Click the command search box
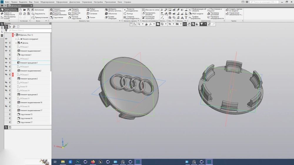The width and height of the screenshot is (294, 165). [264, 2]
